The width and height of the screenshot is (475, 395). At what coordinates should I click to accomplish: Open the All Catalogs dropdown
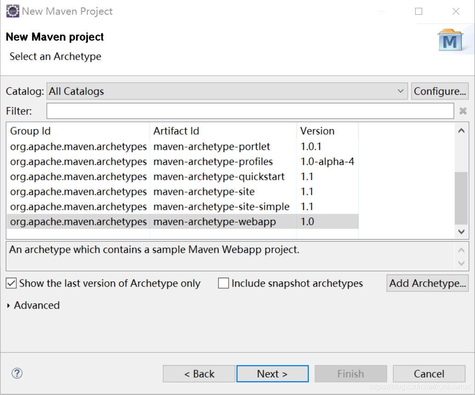point(401,91)
